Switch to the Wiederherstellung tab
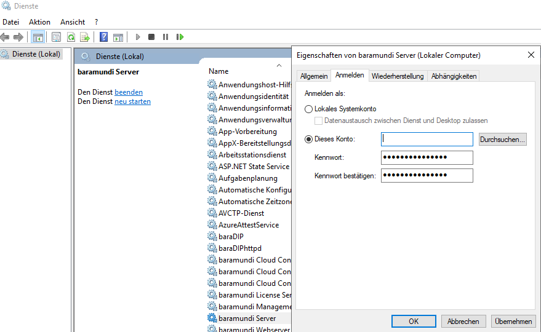Image resolution: width=541 pixels, height=332 pixels. [x=398, y=76]
